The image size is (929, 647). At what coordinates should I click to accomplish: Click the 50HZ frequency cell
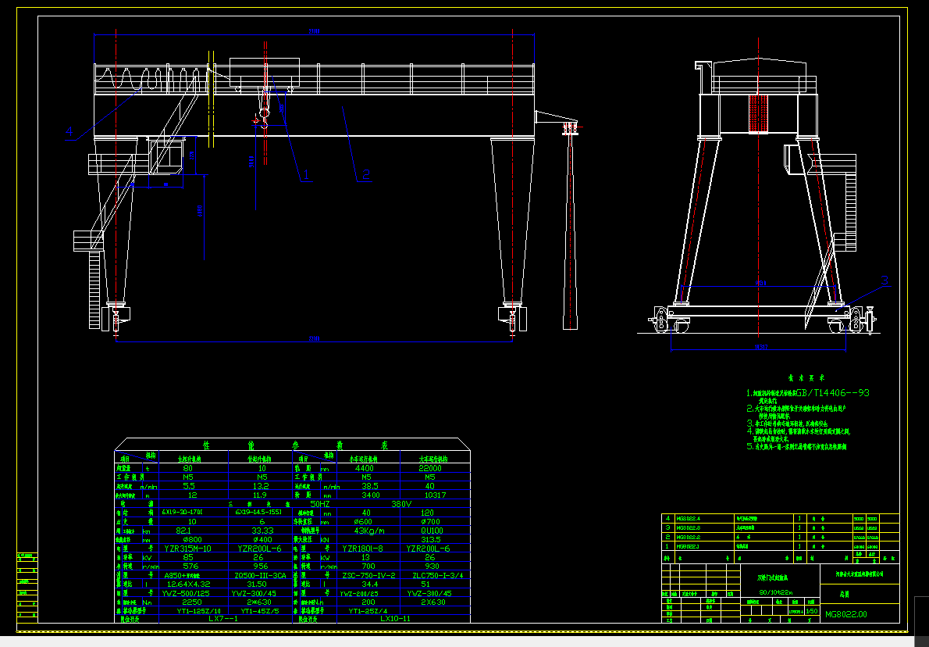(319, 504)
